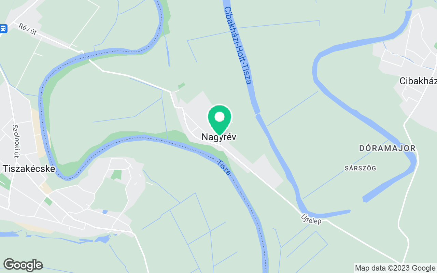Click the blue train station icon
The height and width of the screenshot is (273, 437).
[x=3, y=29]
